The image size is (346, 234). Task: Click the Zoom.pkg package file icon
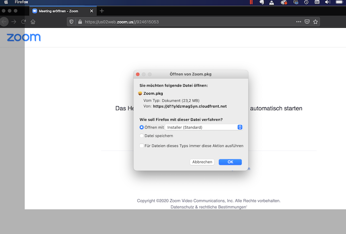(140, 93)
